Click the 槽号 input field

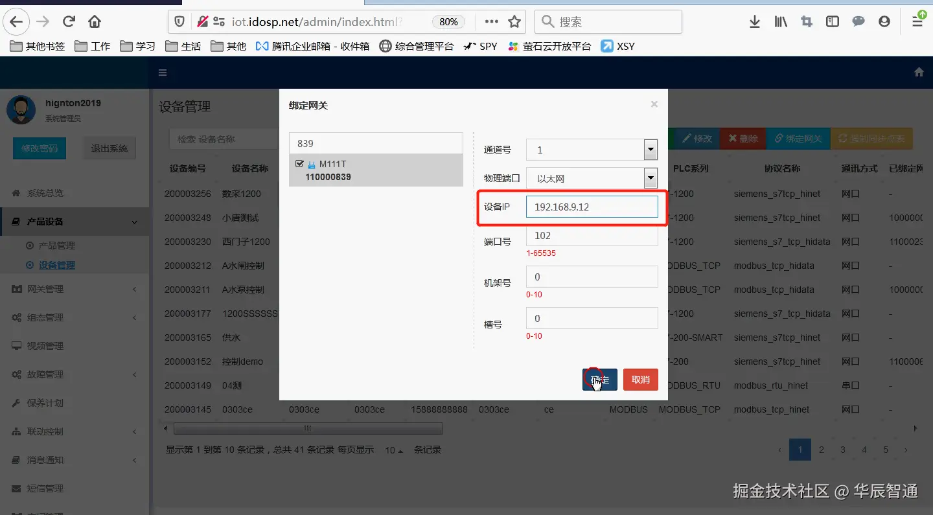pyautogui.click(x=592, y=318)
